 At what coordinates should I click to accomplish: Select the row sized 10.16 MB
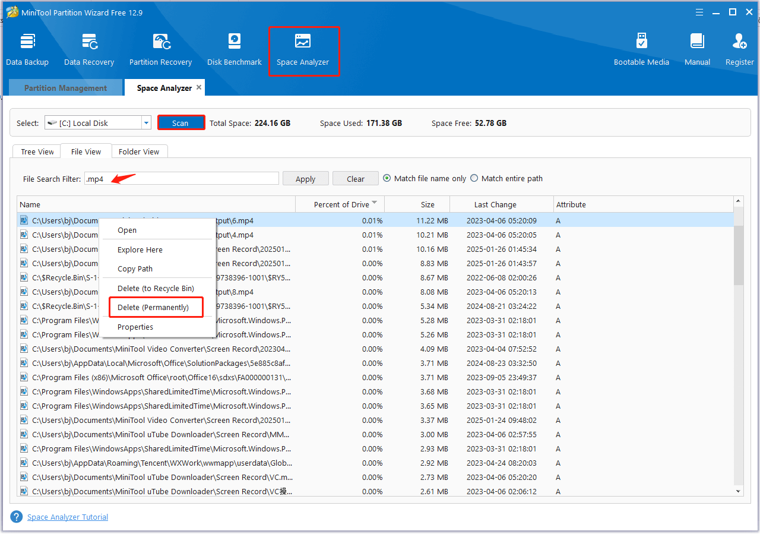pyautogui.click(x=375, y=249)
